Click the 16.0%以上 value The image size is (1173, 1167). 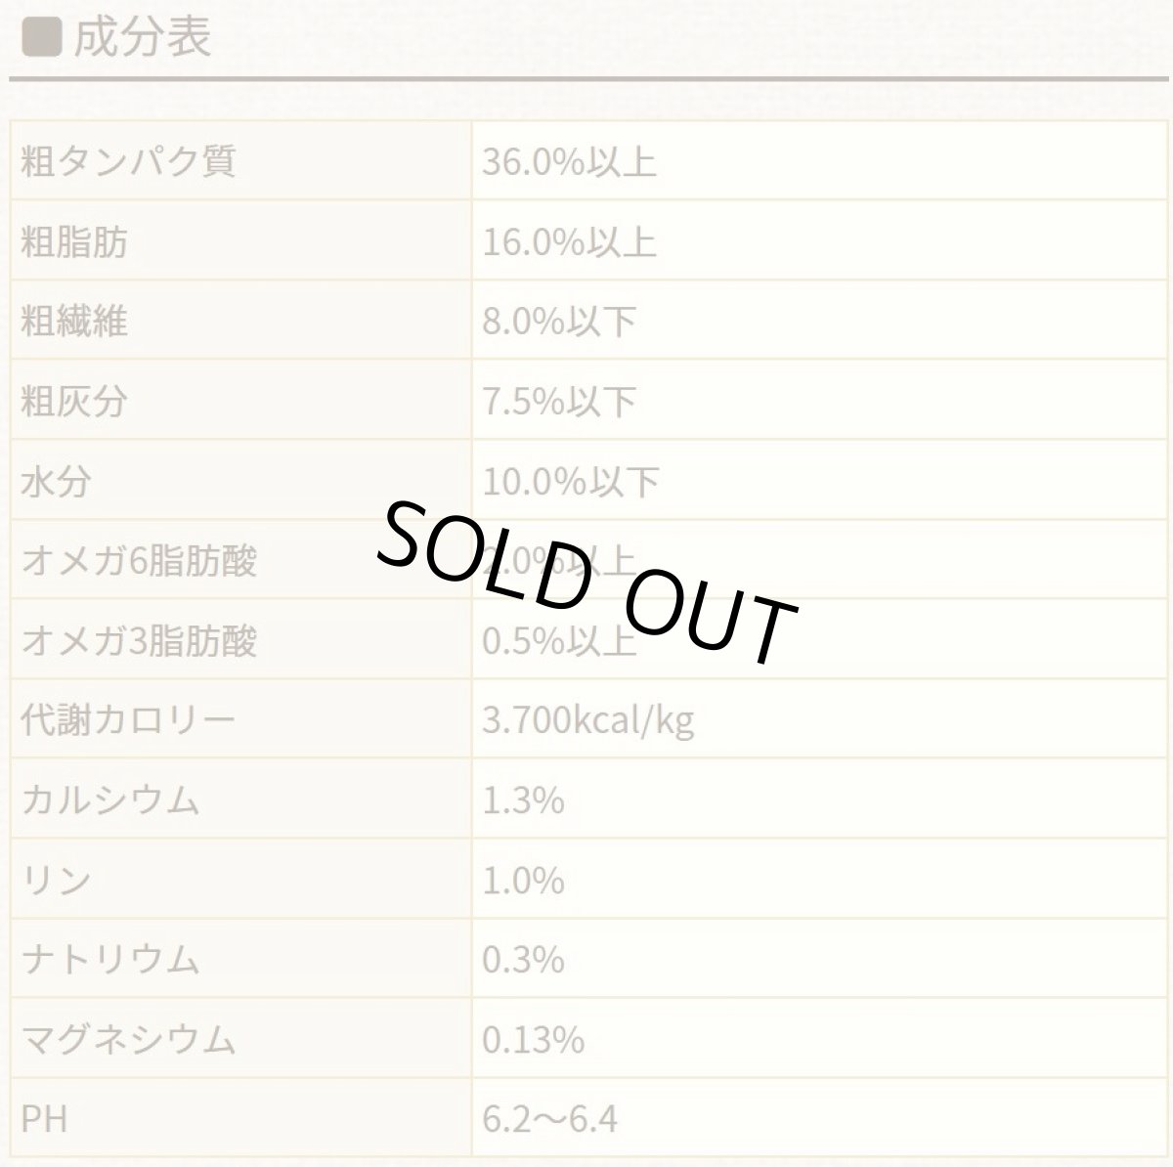pos(569,242)
